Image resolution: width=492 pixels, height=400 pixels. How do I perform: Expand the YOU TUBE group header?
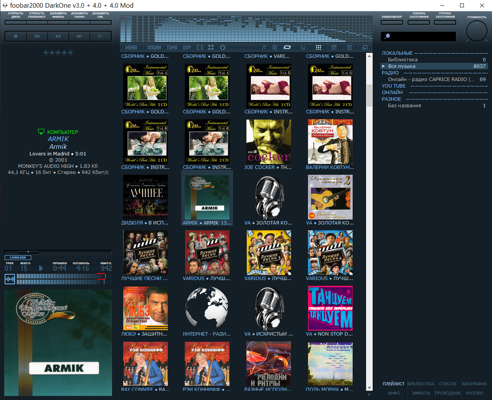click(435, 86)
